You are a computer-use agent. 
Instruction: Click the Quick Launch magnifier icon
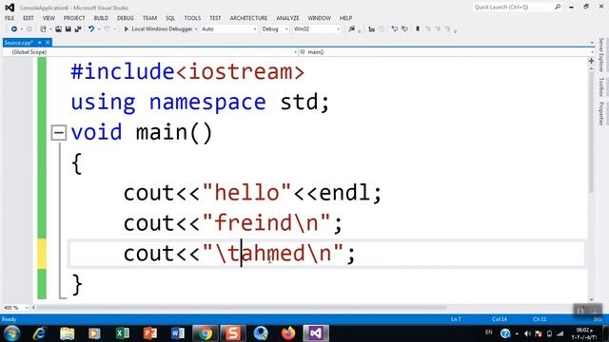(x=558, y=7)
